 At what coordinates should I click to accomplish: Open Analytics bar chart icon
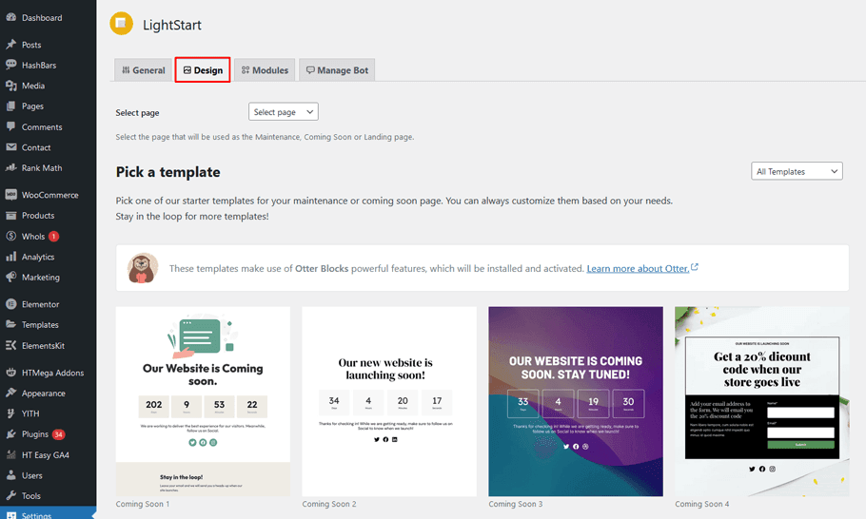11,257
